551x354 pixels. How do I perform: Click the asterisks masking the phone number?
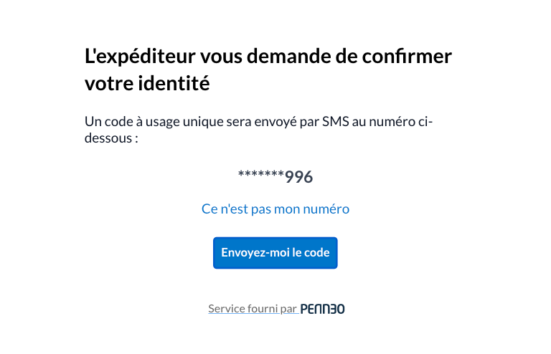(x=260, y=174)
